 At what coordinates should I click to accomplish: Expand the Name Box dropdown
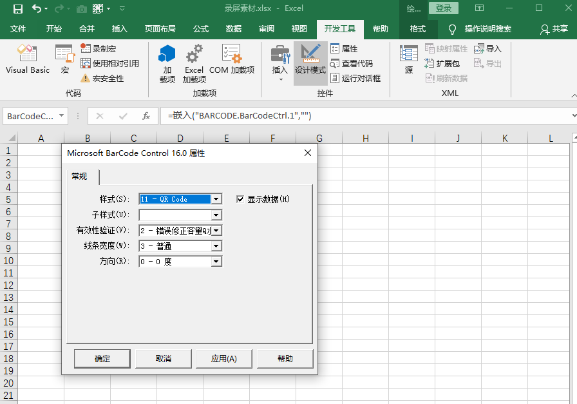(x=61, y=115)
